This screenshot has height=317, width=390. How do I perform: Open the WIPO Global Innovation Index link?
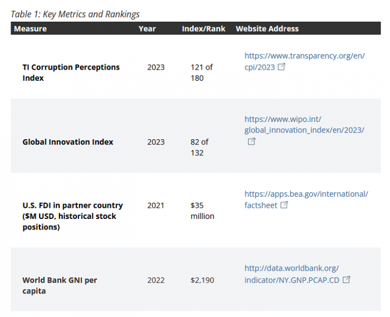[x=304, y=125]
